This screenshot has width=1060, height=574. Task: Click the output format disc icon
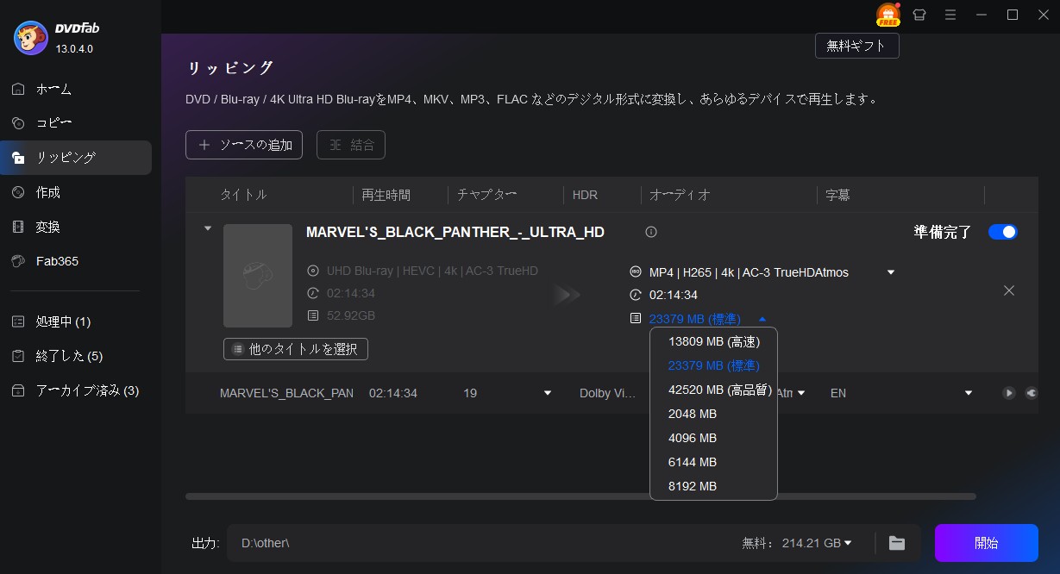(x=636, y=271)
